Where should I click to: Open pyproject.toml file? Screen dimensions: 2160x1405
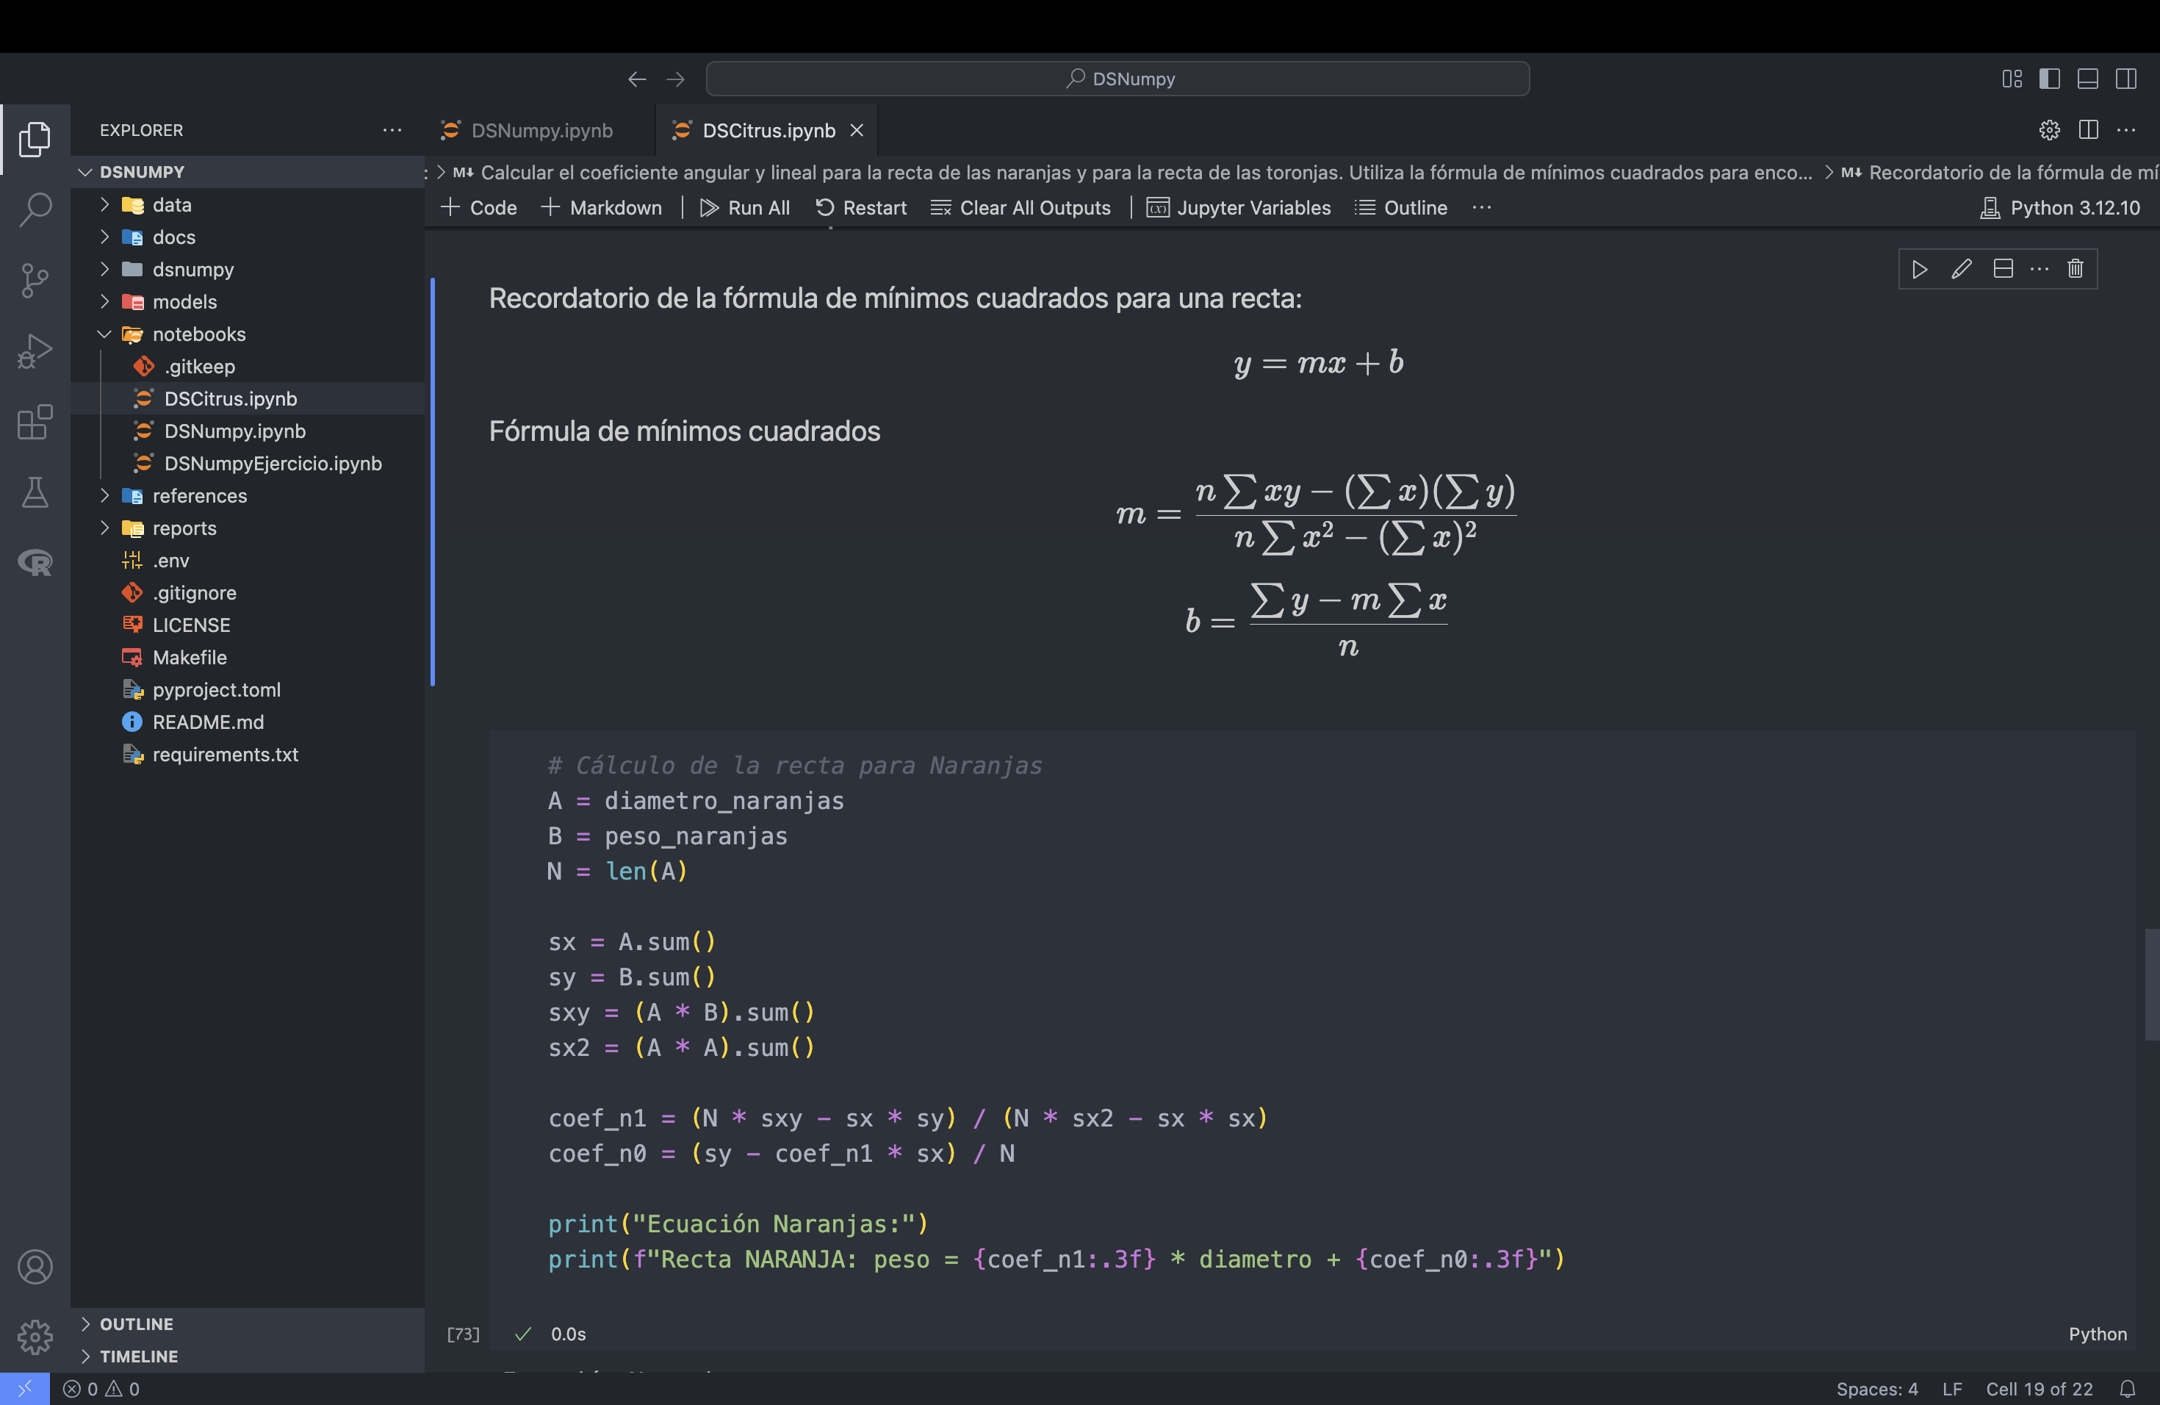(248, 690)
